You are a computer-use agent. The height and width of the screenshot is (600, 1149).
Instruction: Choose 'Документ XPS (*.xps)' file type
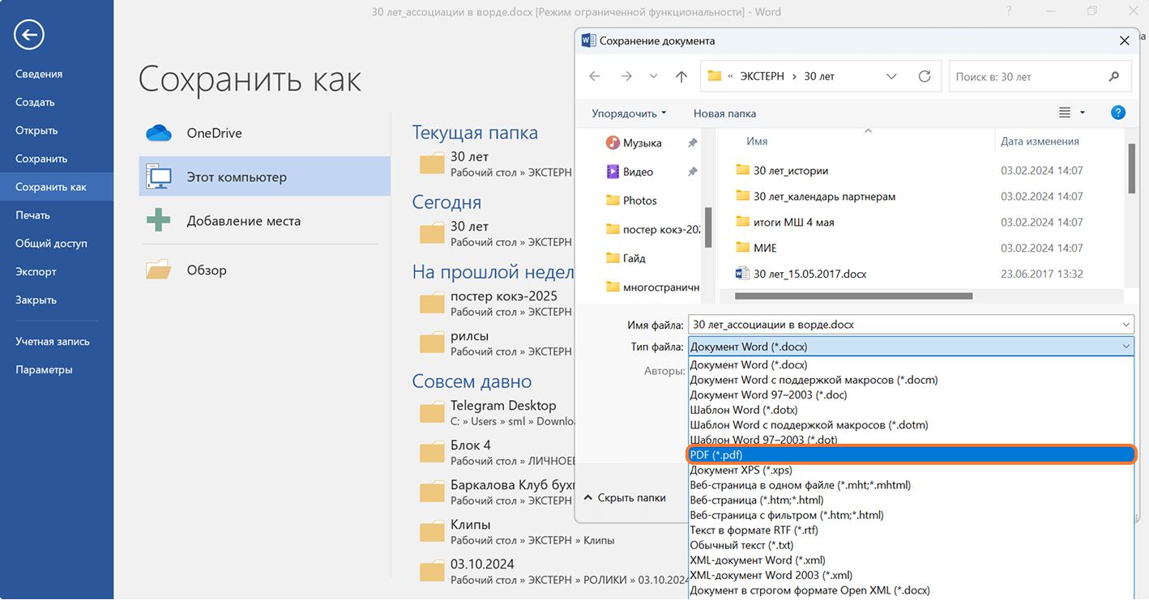(911, 470)
